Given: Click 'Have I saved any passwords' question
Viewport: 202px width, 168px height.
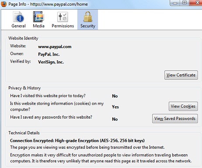Looking at the screenshot, I should [51, 117].
